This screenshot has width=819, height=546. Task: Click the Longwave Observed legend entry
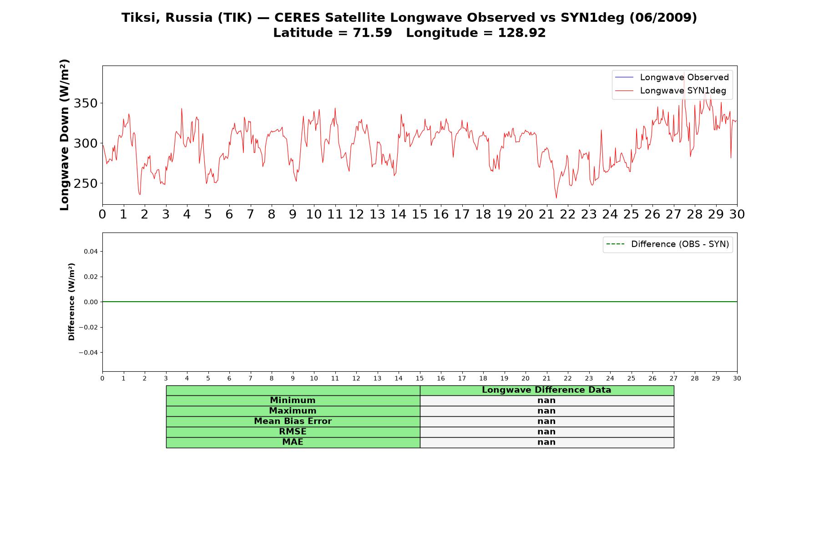[672, 77]
